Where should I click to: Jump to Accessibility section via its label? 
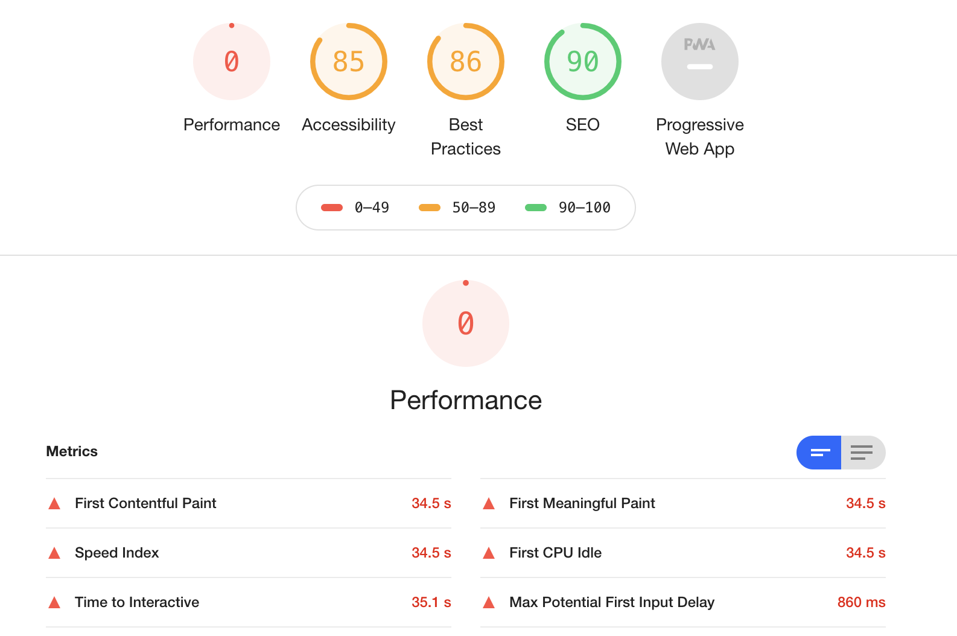pos(349,124)
